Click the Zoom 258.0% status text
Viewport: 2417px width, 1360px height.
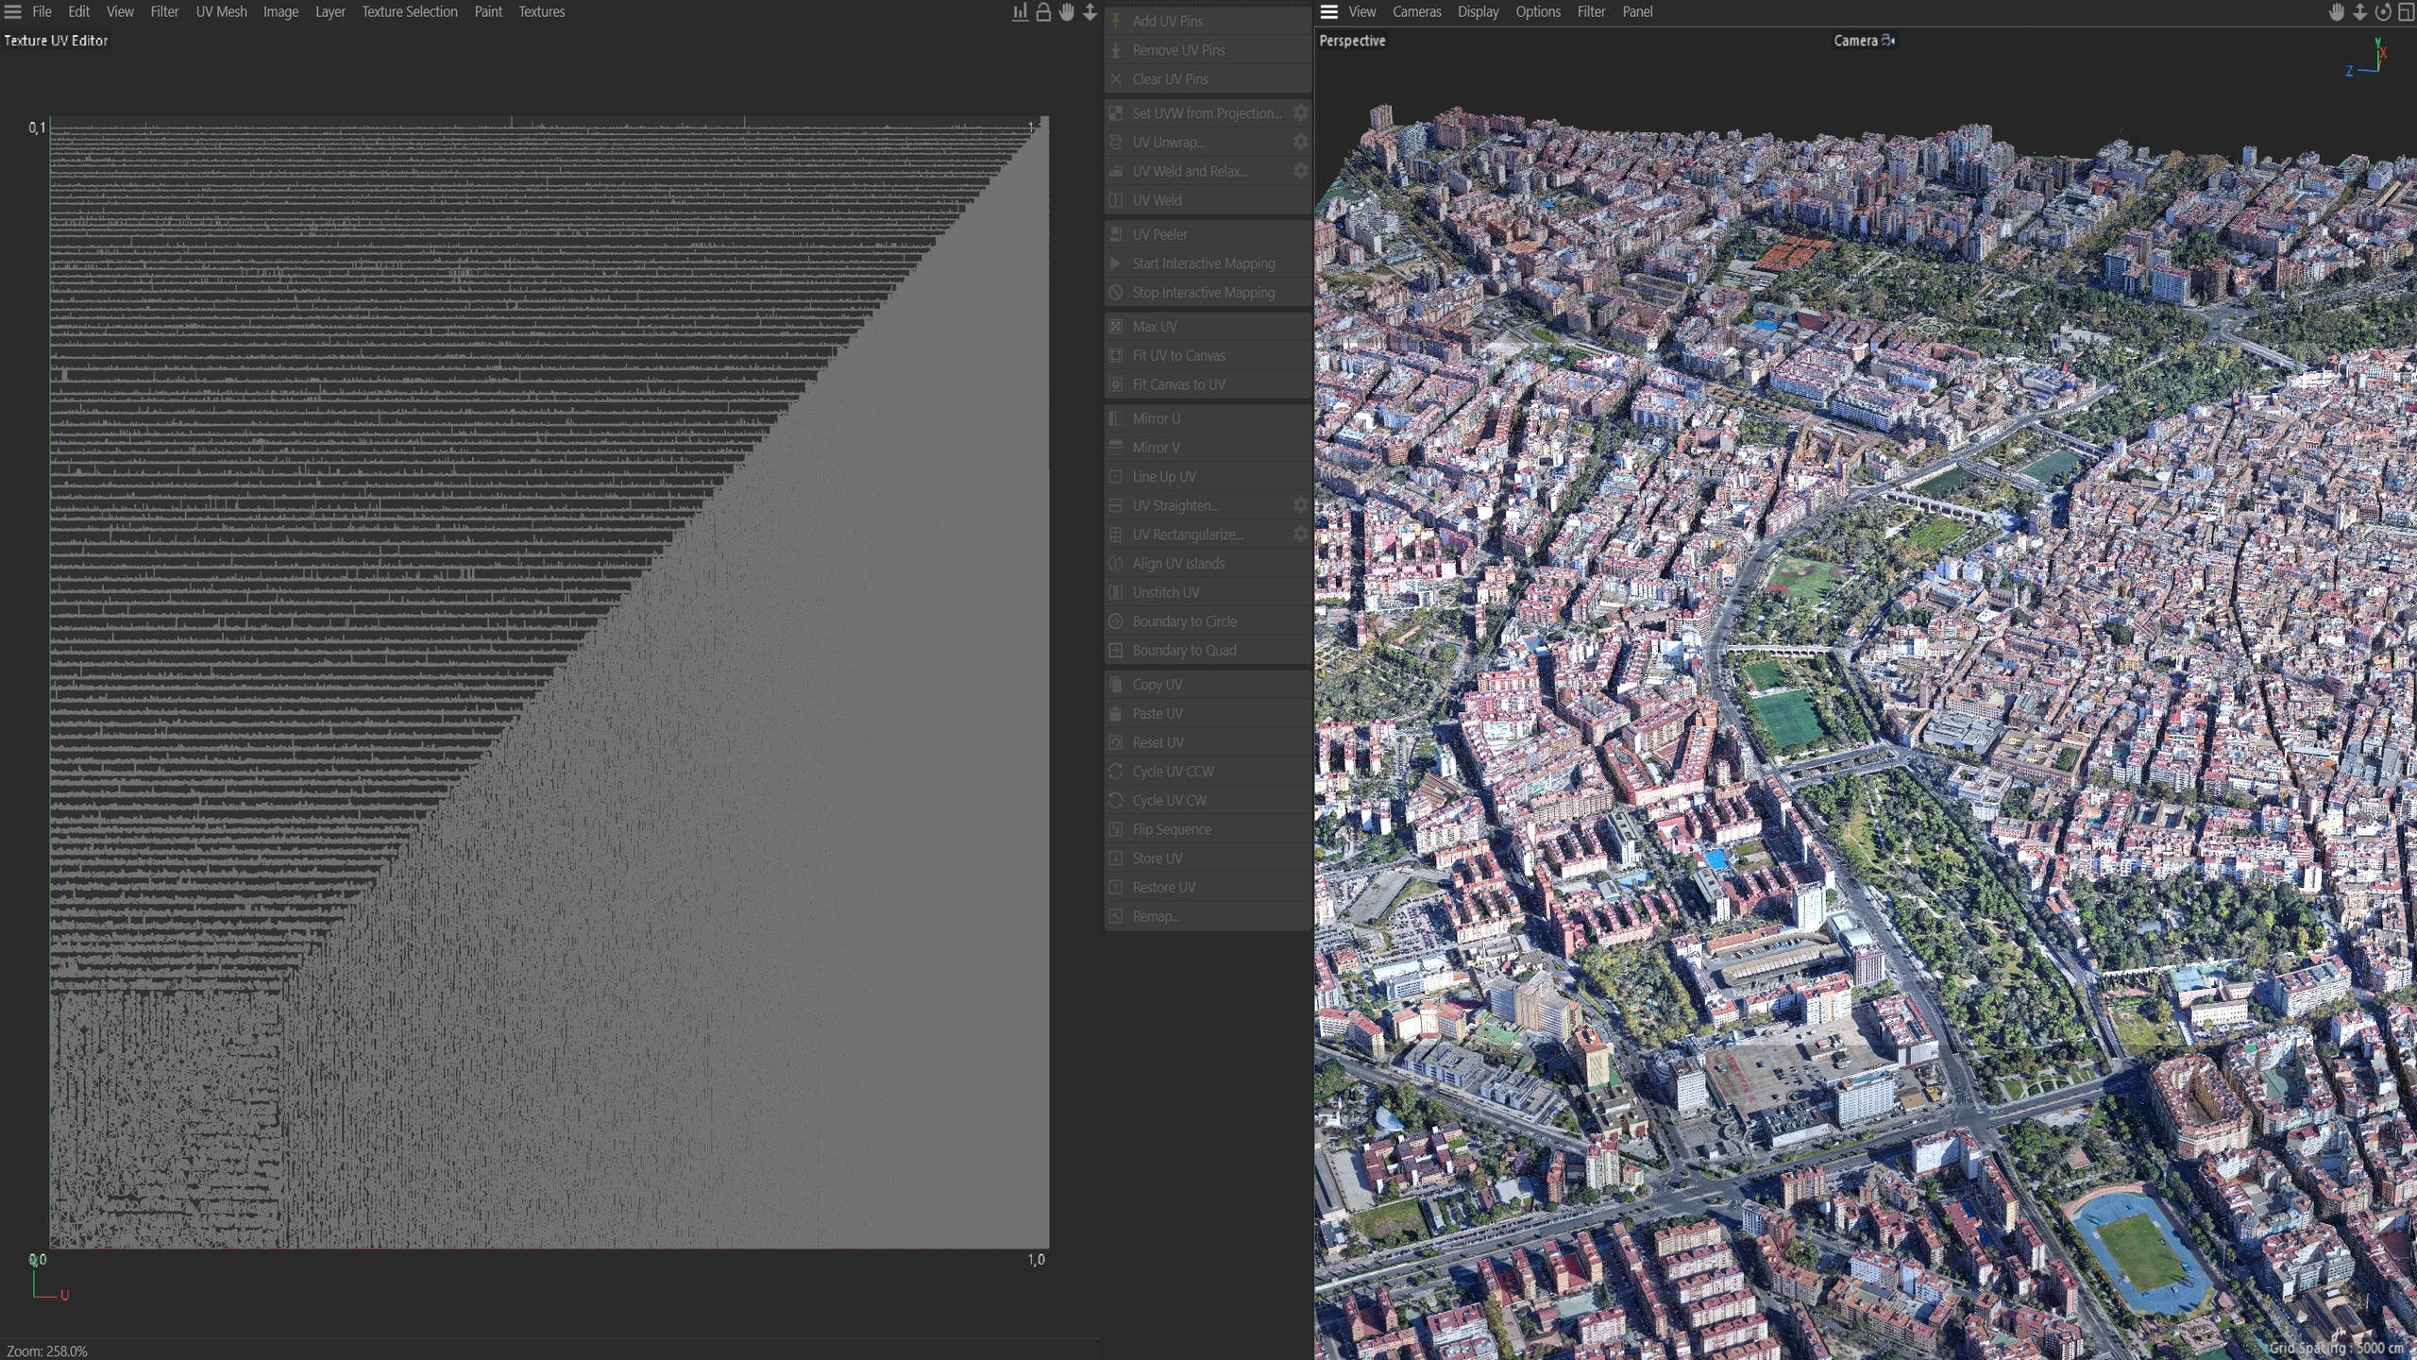click(47, 1351)
